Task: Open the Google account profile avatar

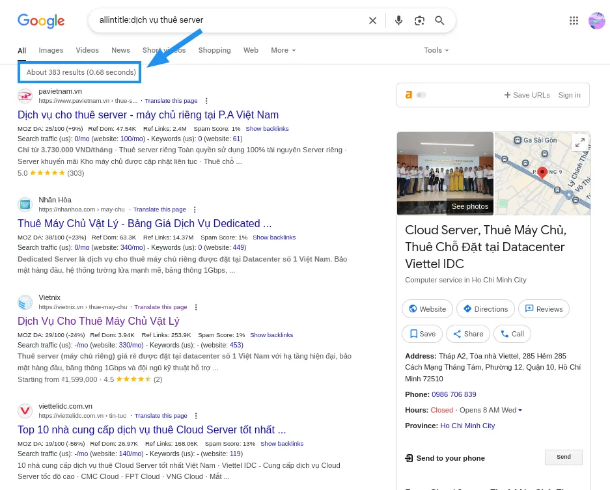Action: point(596,21)
